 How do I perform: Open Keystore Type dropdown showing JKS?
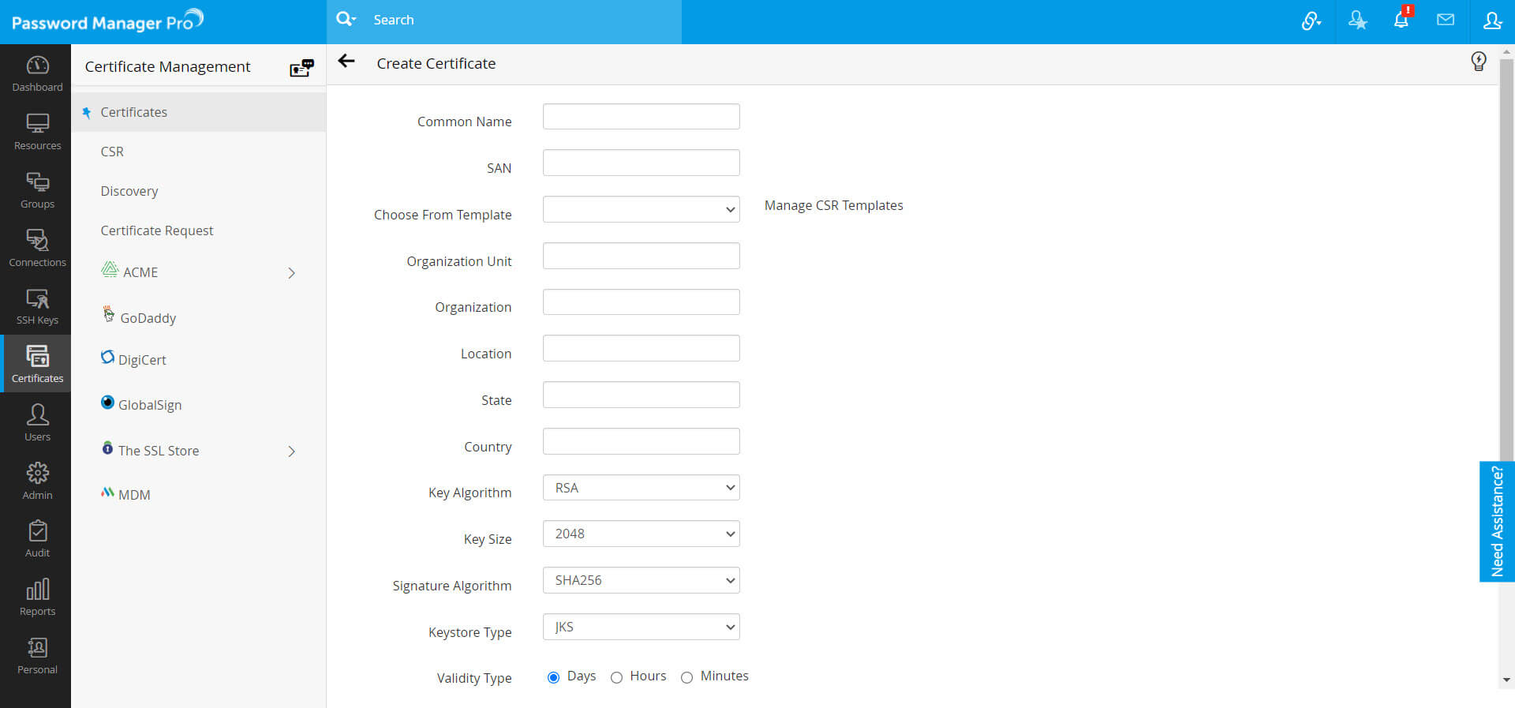(641, 627)
